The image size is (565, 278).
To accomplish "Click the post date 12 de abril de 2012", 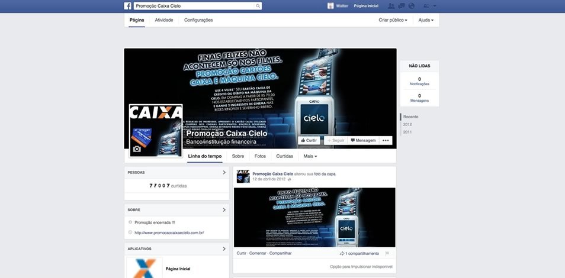I will point(269,179).
